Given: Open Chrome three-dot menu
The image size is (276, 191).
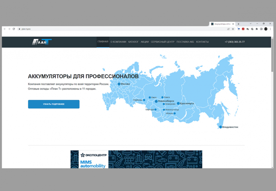Looking at the screenshot, I should tap(270, 29).
